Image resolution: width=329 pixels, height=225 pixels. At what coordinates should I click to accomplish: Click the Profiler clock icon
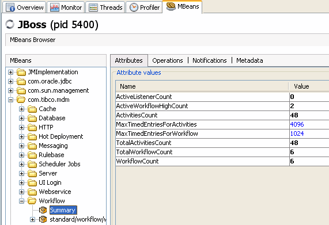[x=134, y=7]
